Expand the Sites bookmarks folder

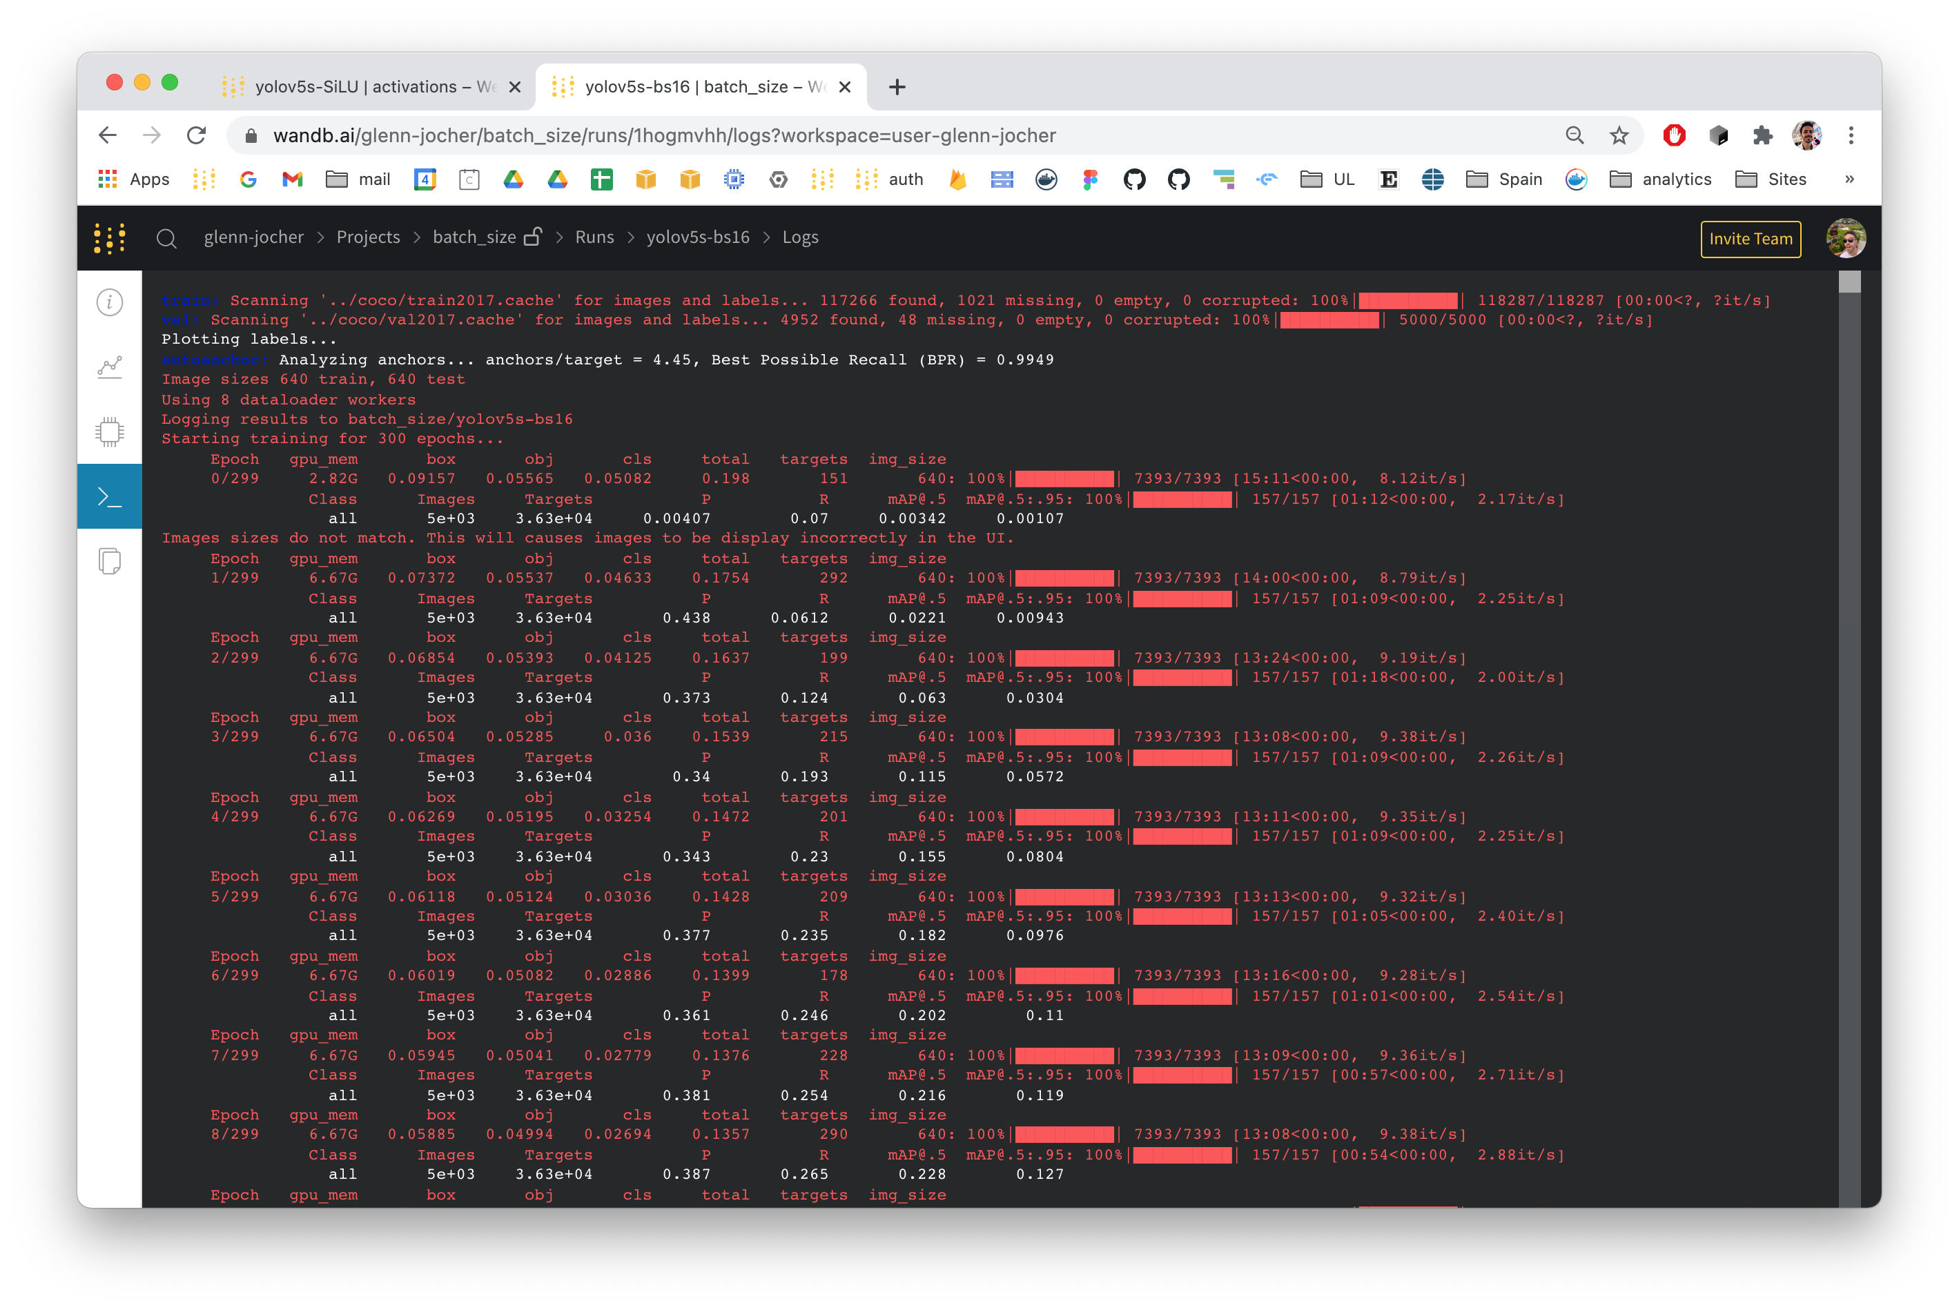(x=1771, y=179)
